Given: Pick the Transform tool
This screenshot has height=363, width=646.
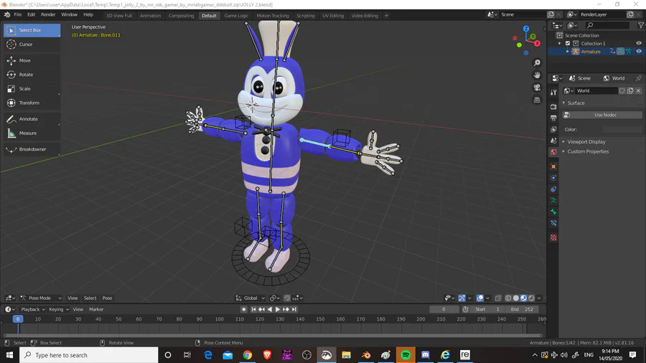Looking at the screenshot, I should tap(32, 103).
